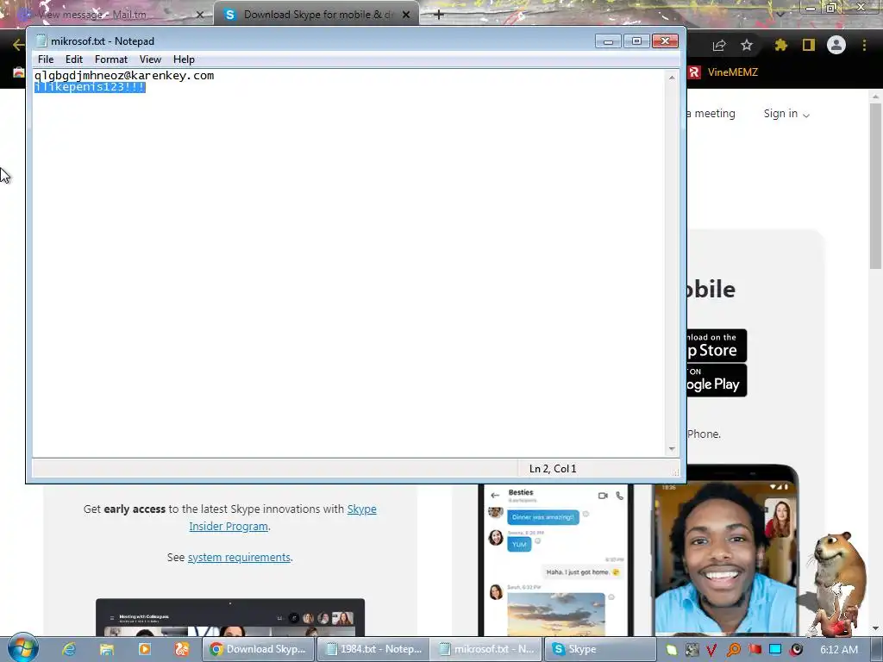Switch to Download Skype Chrome taskbar button
Screen dimensions: 883x662
pyautogui.click(x=259, y=649)
